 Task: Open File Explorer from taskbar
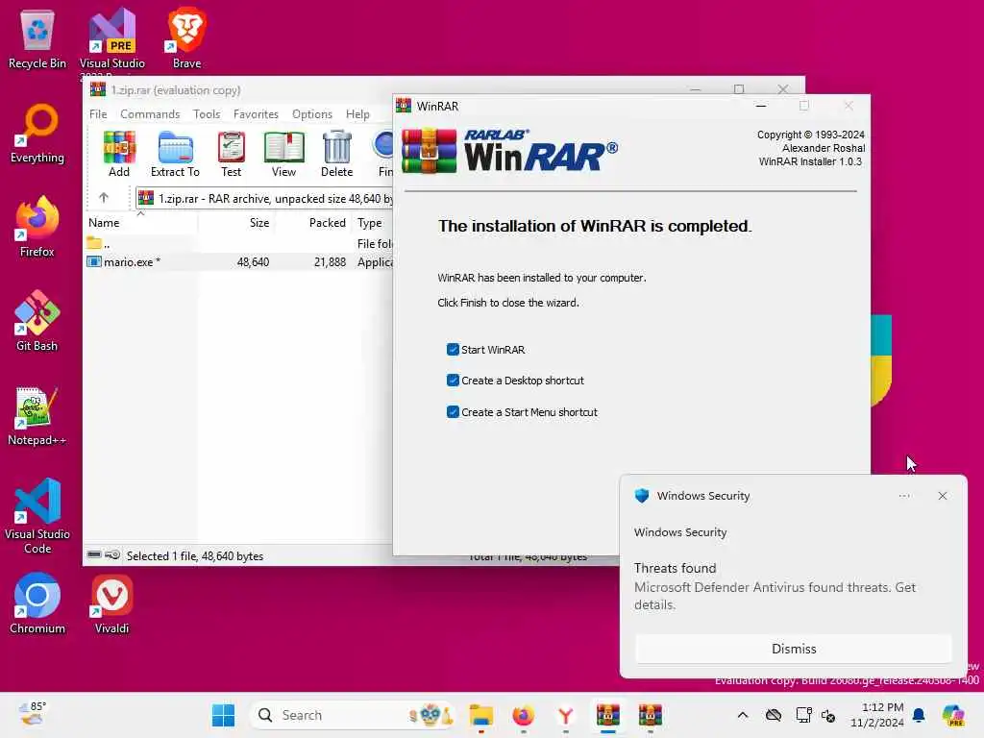[x=481, y=715]
